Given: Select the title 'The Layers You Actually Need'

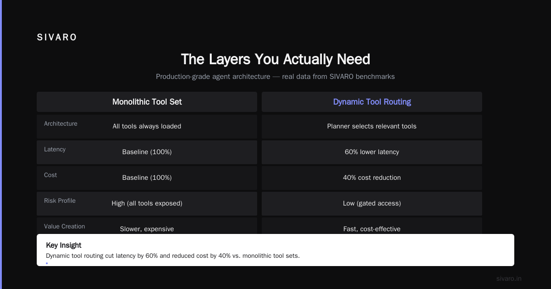Looking at the screenshot, I should pyautogui.click(x=275, y=59).
